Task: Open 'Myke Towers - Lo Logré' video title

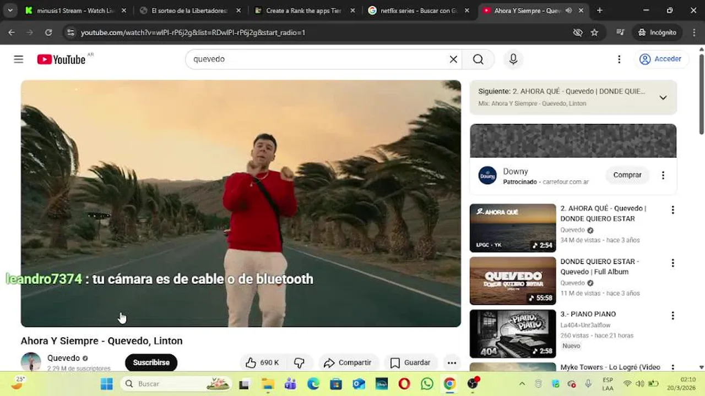Action: click(610, 367)
